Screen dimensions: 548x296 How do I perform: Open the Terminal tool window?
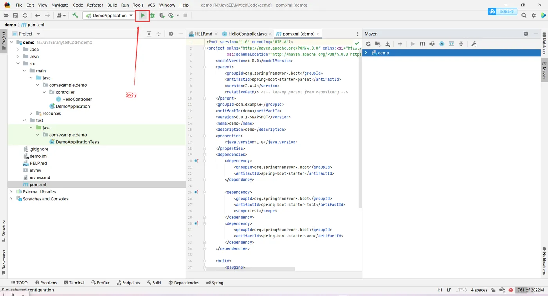pyautogui.click(x=74, y=283)
